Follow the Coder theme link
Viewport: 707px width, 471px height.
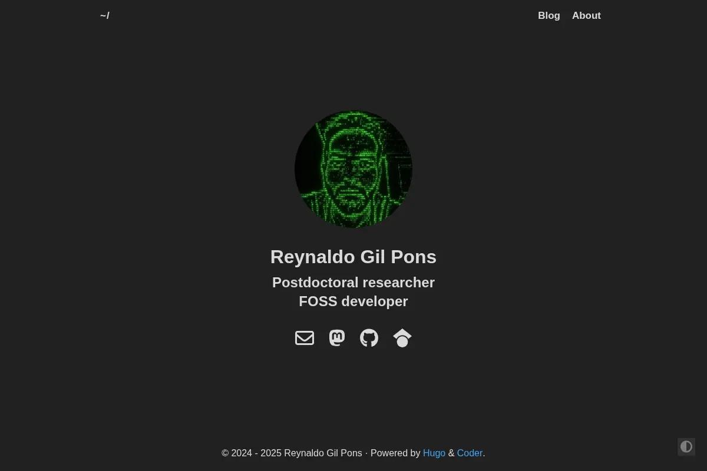pyautogui.click(x=470, y=453)
